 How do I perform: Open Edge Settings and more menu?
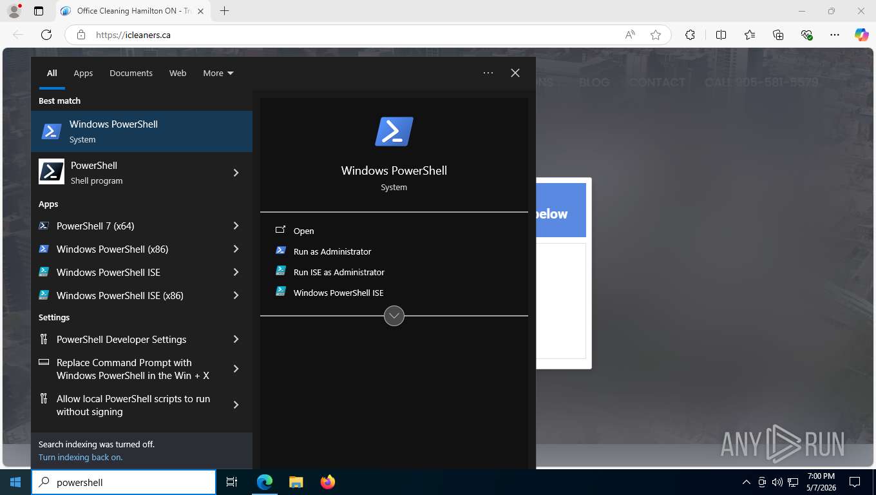(x=835, y=35)
